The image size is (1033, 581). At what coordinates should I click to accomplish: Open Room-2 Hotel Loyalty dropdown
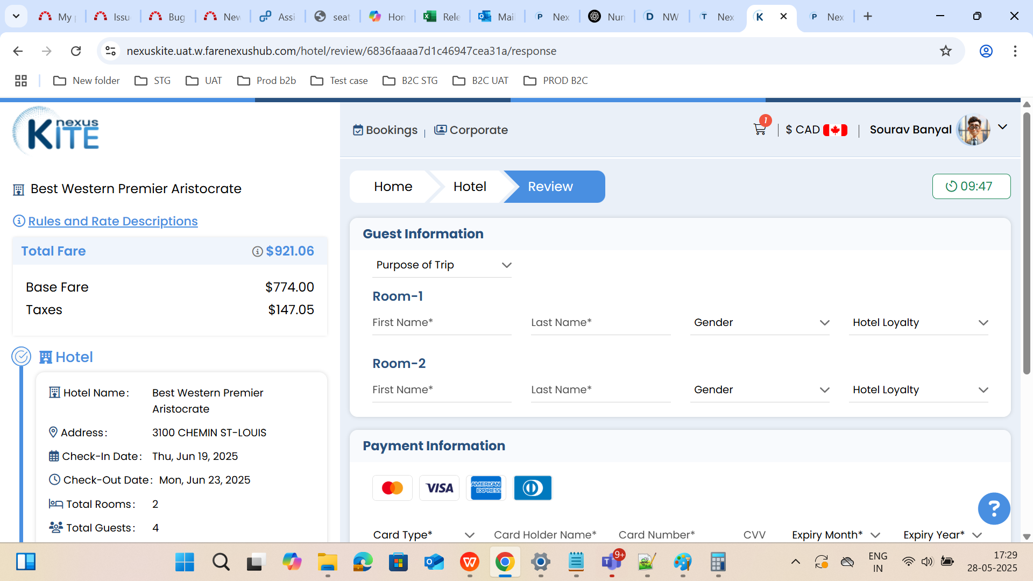[918, 390]
